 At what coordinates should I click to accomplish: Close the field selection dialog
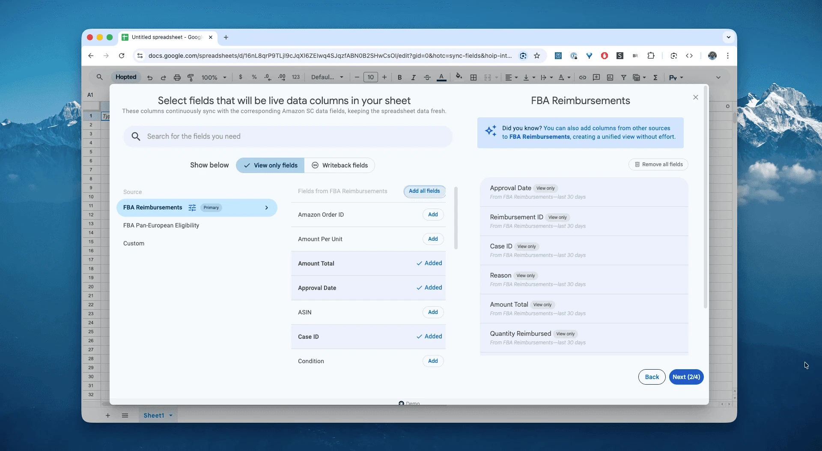[696, 97]
